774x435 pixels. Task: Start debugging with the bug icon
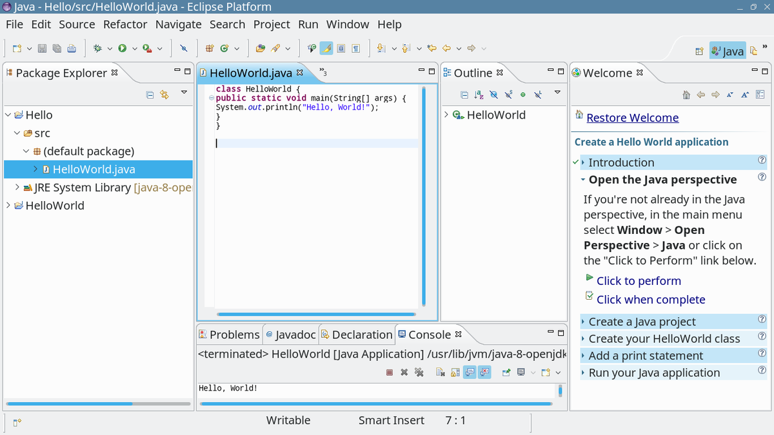[97, 48]
